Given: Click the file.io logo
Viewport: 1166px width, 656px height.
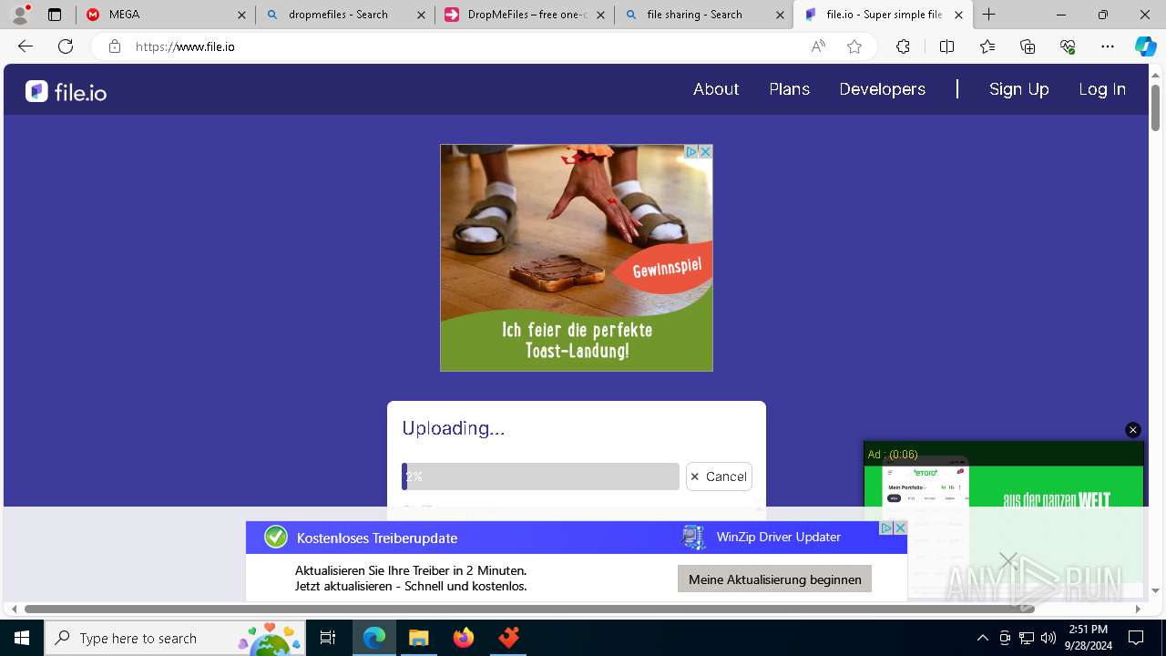Looking at the screenshot, I should [66, 91].
